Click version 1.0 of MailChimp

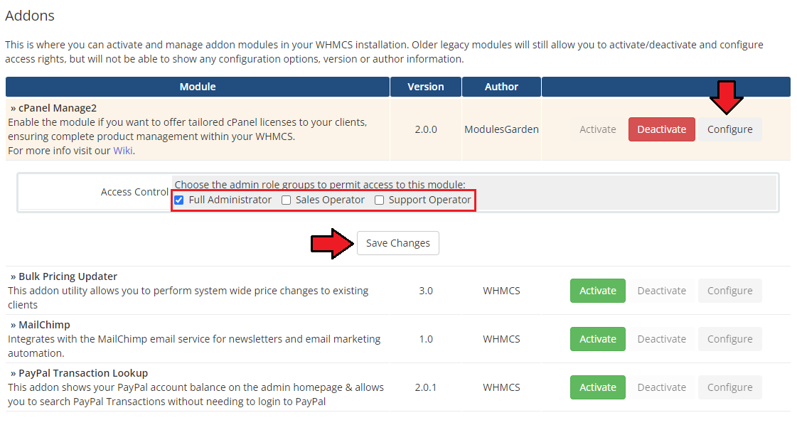click(425, 339)
